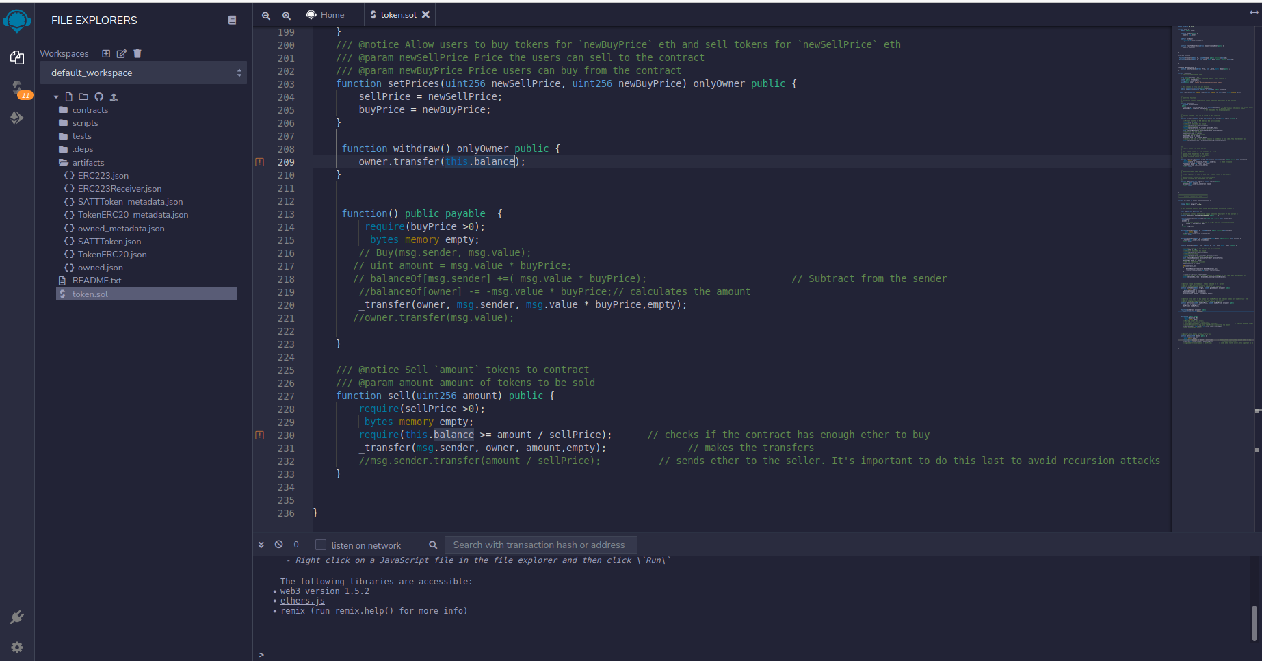1262x661 pixels.
Task: Click the setPrices function name in code
Action: (x=413, y=83)
